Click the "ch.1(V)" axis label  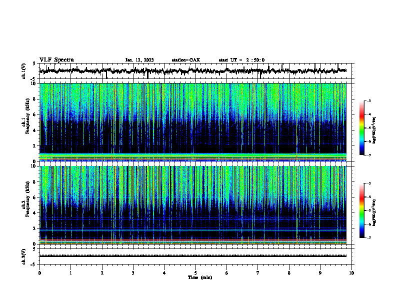tap(24, 71)
